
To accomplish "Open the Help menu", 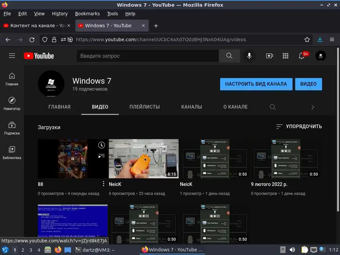I will (x=130, y=14).
